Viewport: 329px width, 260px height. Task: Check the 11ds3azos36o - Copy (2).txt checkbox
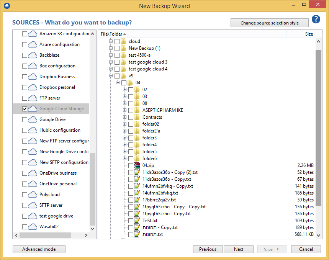(131, 172)
